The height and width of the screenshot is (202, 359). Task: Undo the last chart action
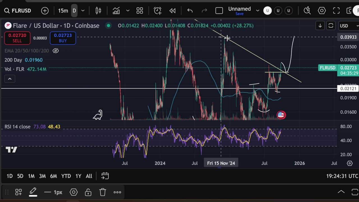click(x=190, y=11)
